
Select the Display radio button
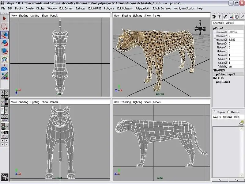(x=214, y=112)
